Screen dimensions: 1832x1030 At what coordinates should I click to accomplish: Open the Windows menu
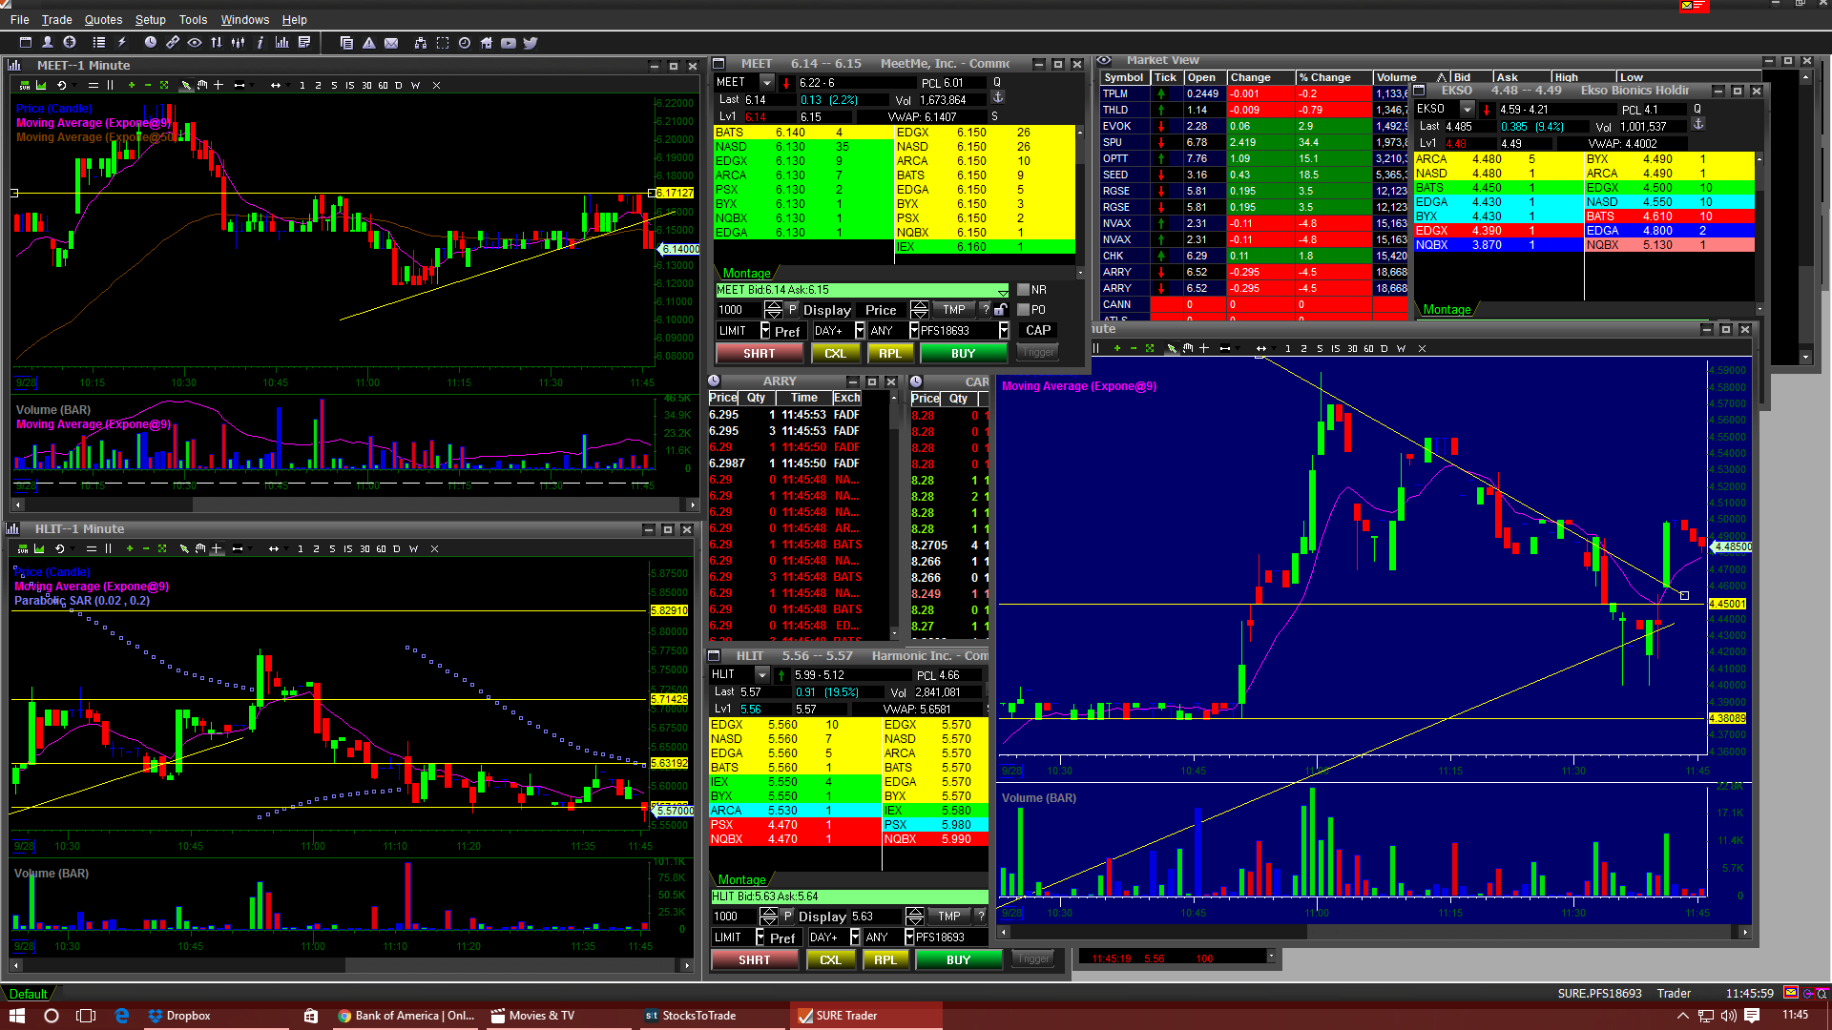coord(244,19)
